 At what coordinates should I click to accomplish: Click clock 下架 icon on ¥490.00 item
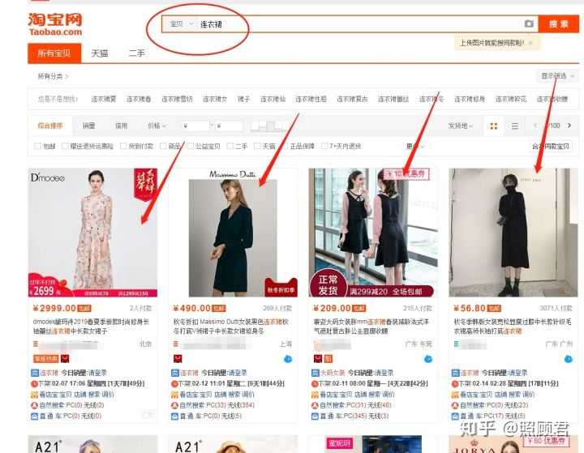click(x=174, y=384)
